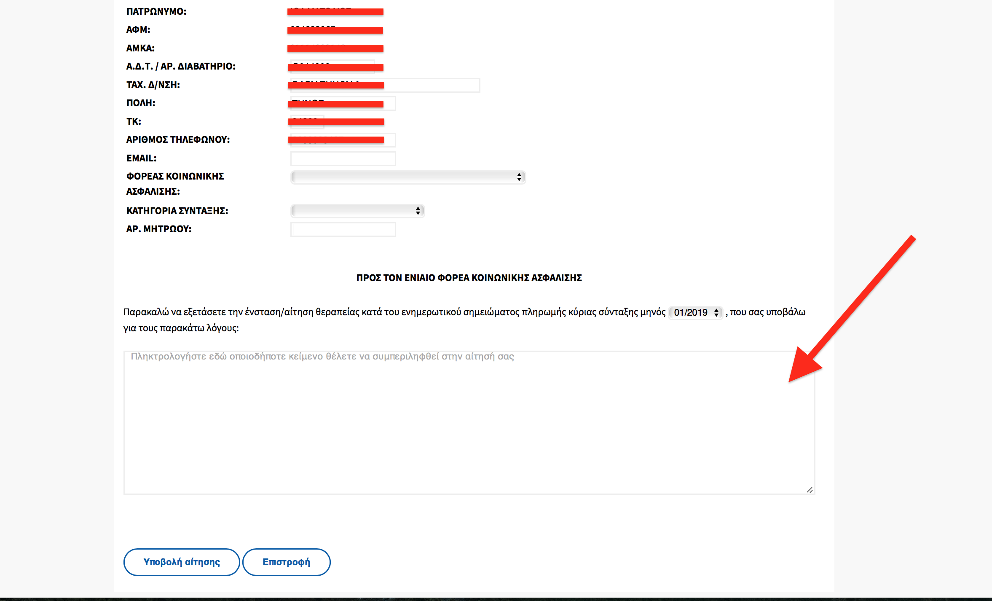The image size is (992, 601).
Task: Grab the text area resize handle
Action: pyautogui.click(x=810, y=490)
